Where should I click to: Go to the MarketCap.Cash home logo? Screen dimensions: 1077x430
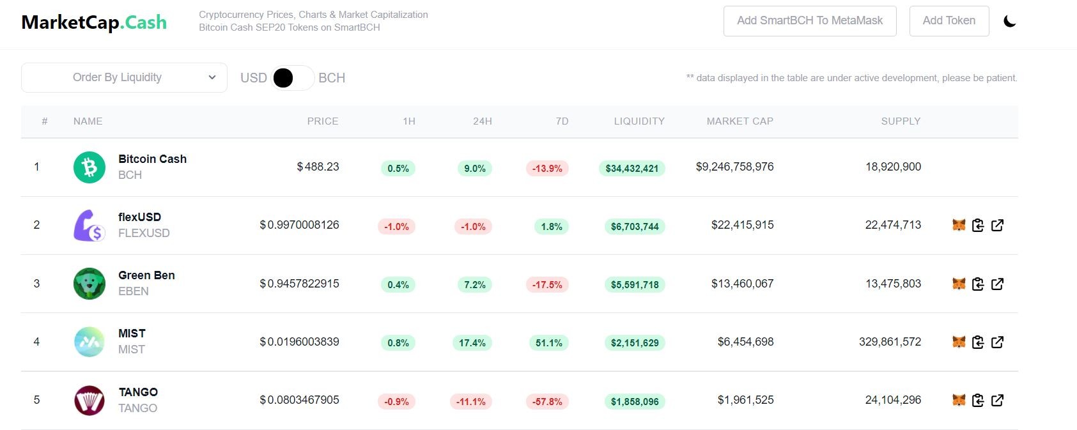(x=94, y=22)
